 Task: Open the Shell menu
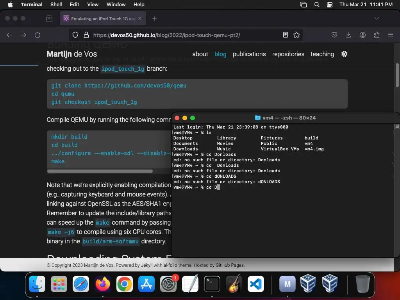(x=56, y=4)
